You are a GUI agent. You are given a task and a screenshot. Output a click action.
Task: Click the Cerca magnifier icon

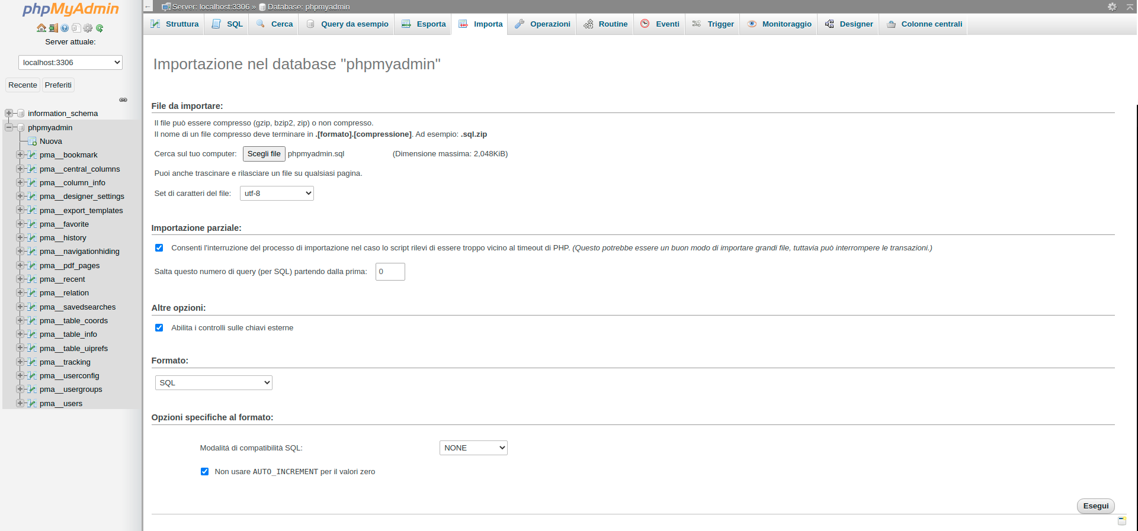261,24
